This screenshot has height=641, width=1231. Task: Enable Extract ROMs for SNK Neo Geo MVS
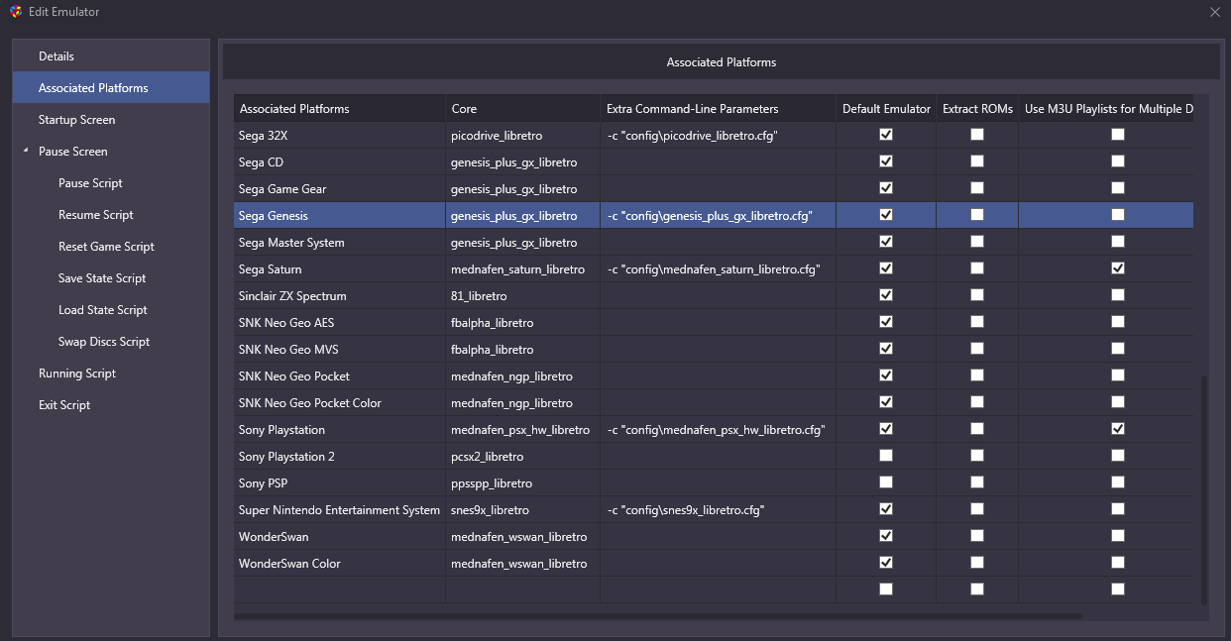(x=977, y=349)
